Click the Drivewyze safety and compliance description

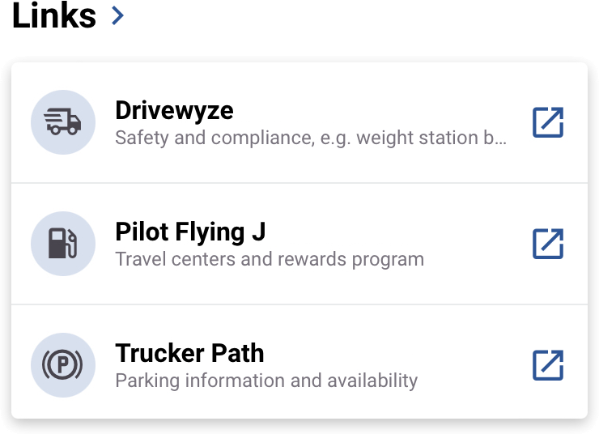pyautogui.click(x=243, y=138)
